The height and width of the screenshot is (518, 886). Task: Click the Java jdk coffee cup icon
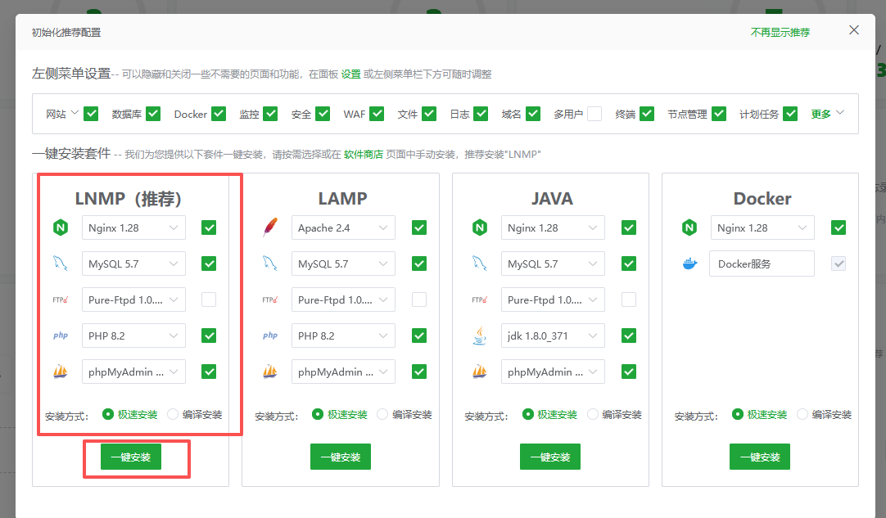pos(479,336)
